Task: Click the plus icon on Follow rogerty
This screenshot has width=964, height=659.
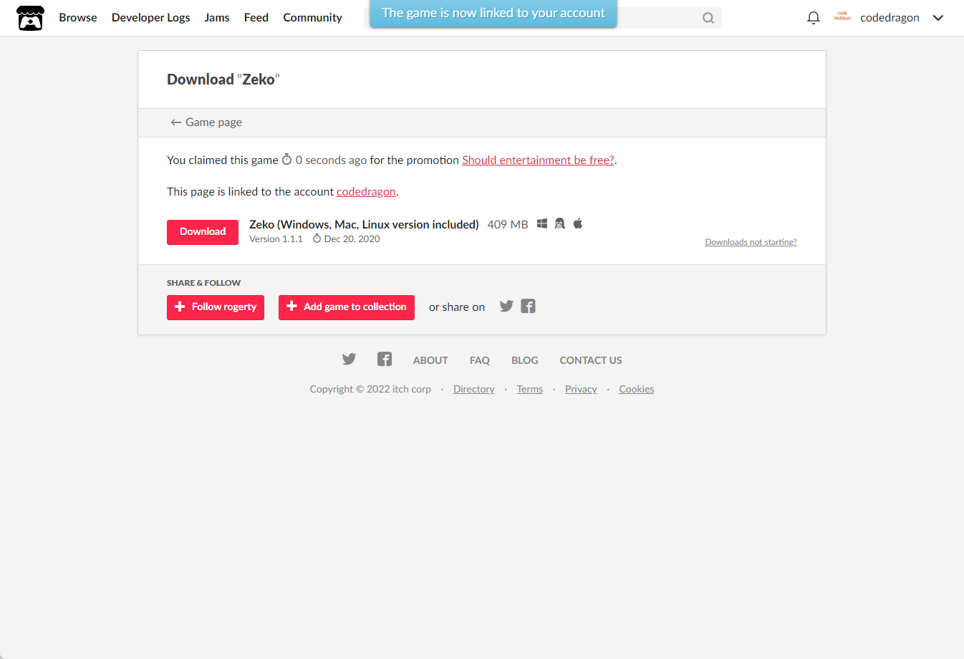Action: [180, 307]
